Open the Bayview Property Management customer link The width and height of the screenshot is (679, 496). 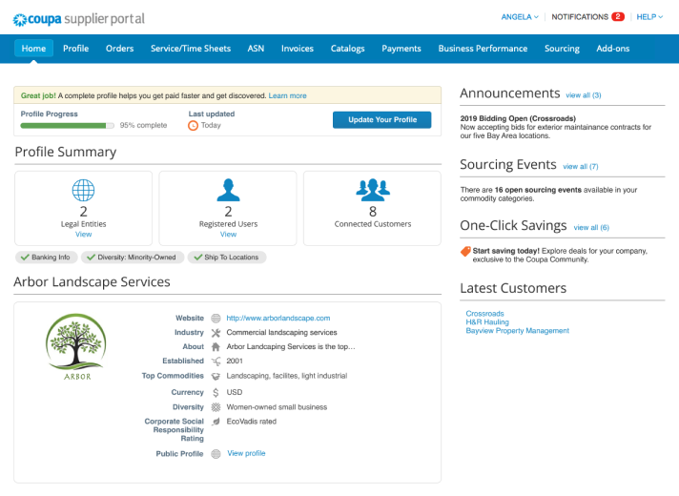point(517,331)
